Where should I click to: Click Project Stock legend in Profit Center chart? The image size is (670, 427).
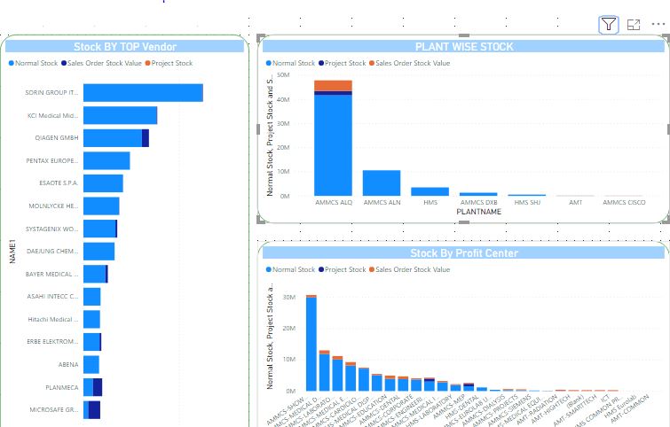343,269
